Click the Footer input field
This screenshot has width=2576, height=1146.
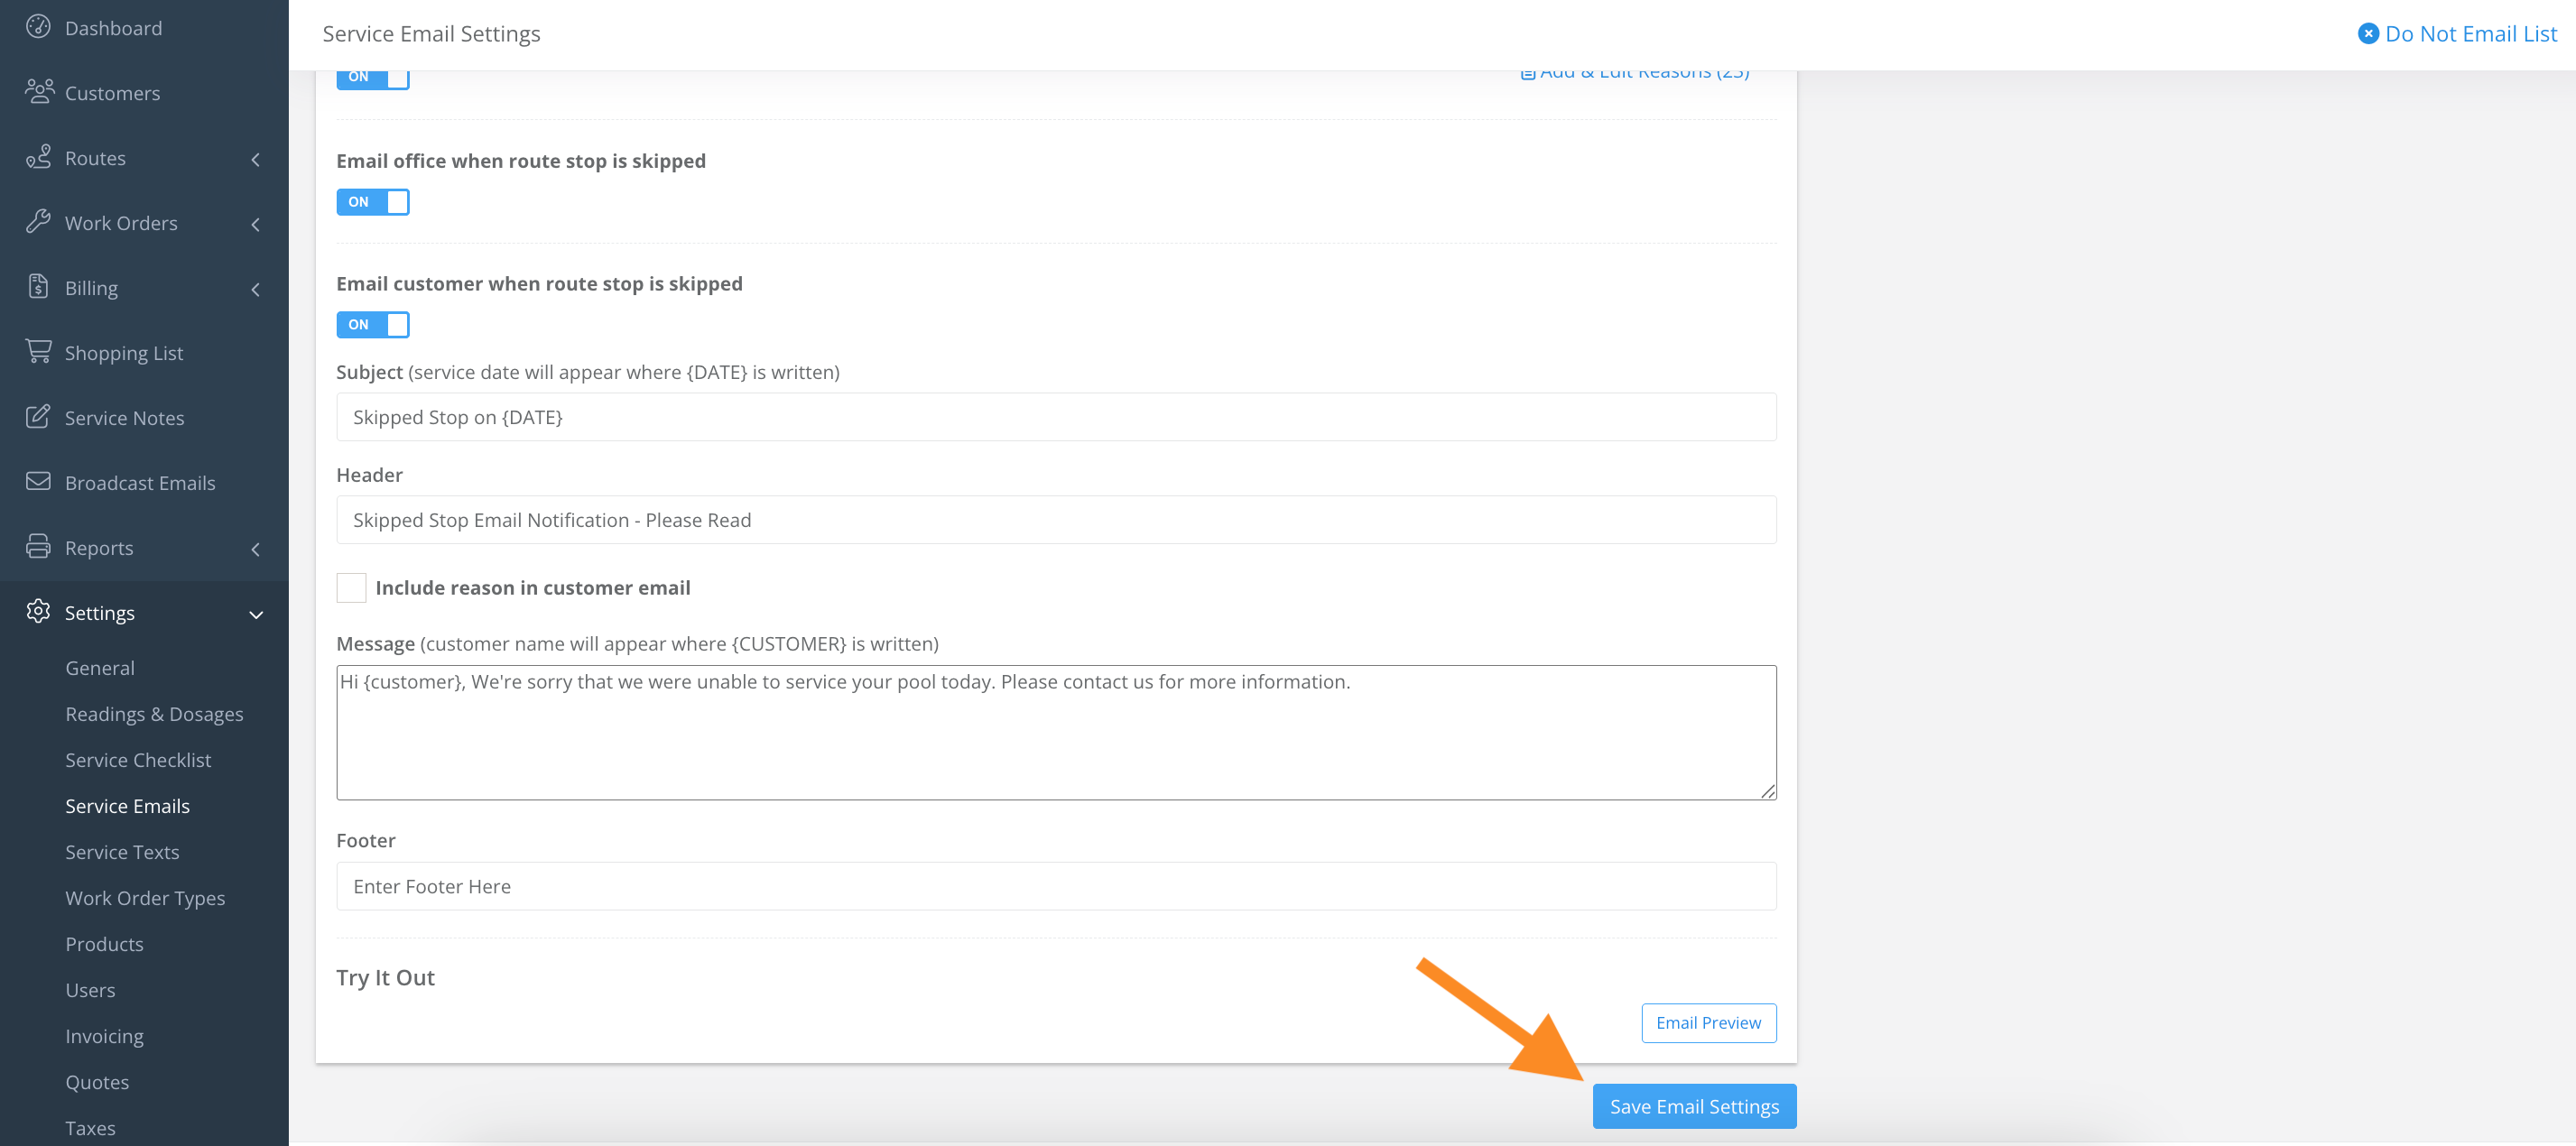[1056, 886]
